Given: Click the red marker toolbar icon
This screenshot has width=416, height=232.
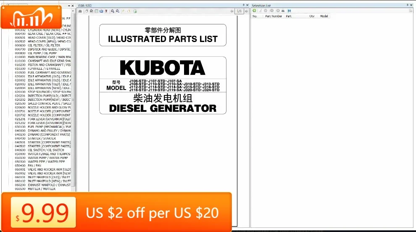Looking at the screenshot, I should 106,11.
